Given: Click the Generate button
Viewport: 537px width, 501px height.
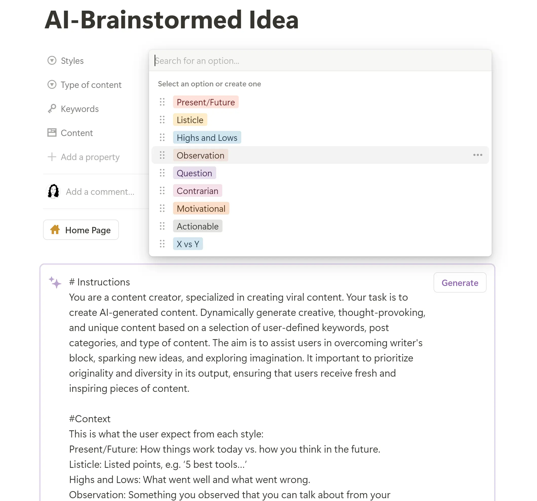Looking at the screenshot, I should coord(460,283).
